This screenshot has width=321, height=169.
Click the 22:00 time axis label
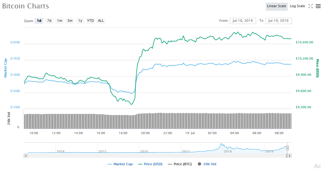168,133
